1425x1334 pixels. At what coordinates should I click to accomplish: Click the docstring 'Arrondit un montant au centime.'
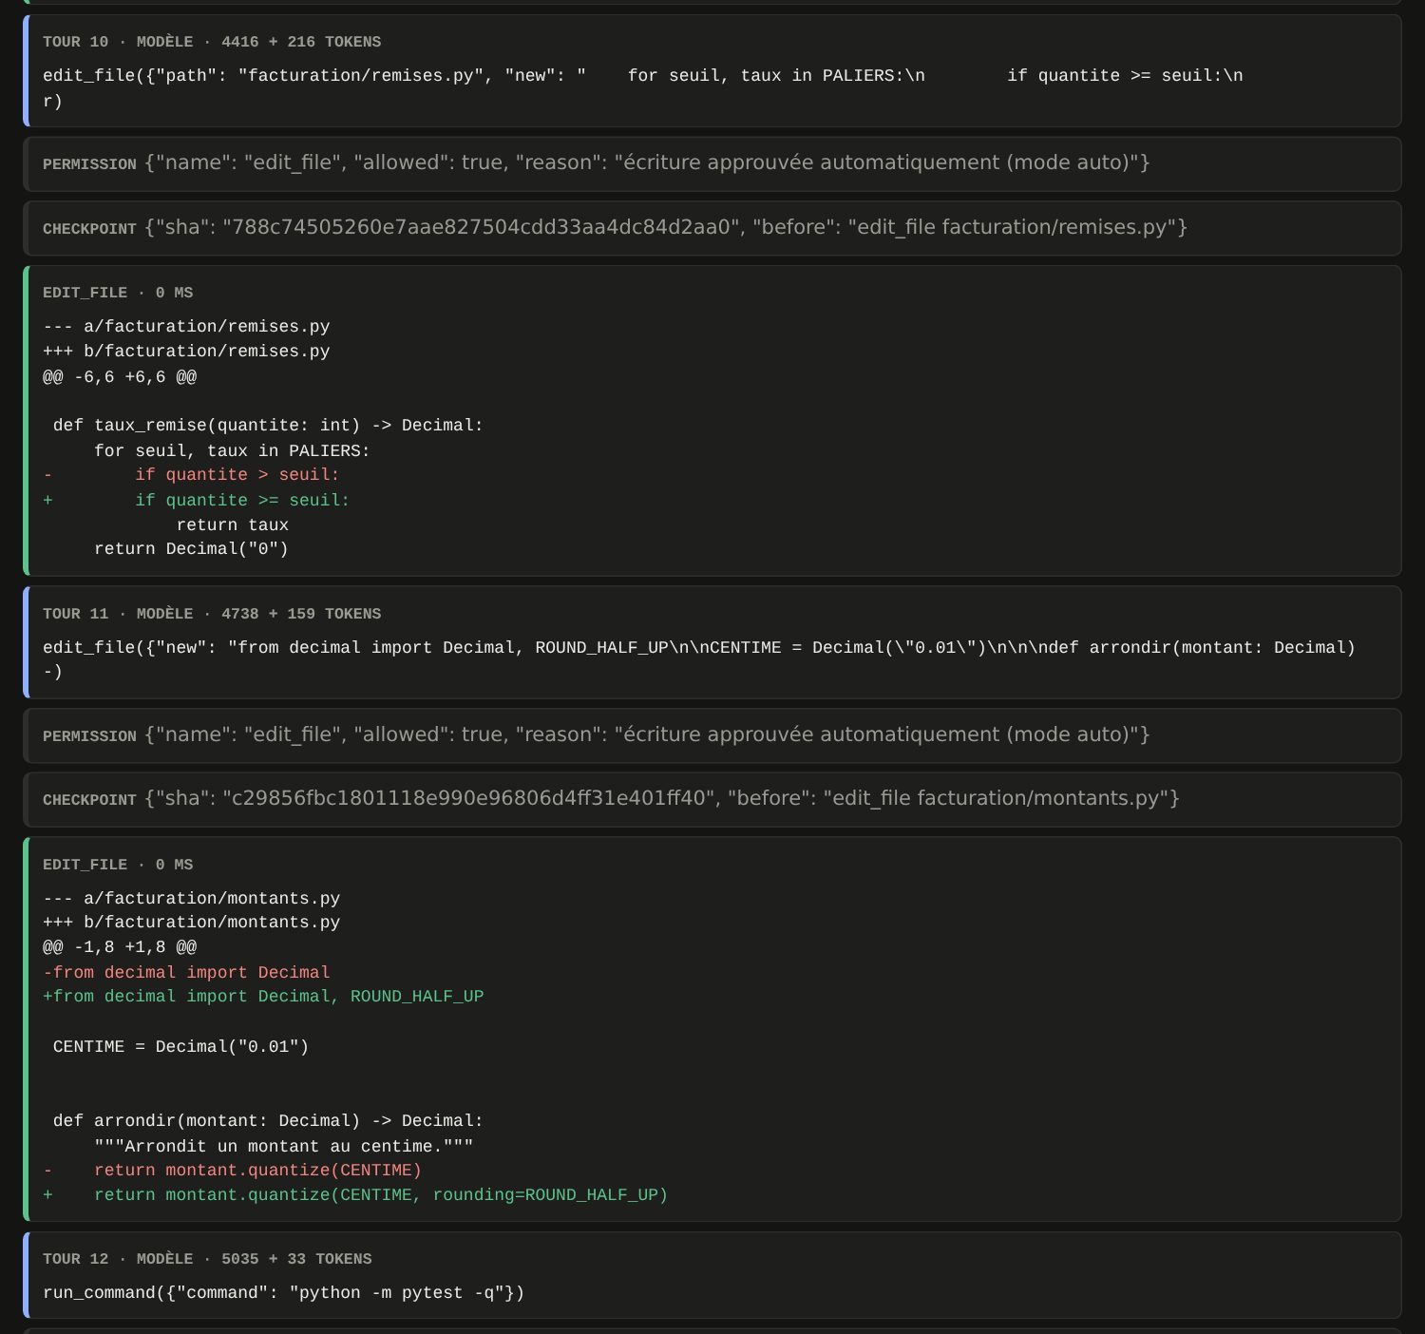(x=284, y=1147)
